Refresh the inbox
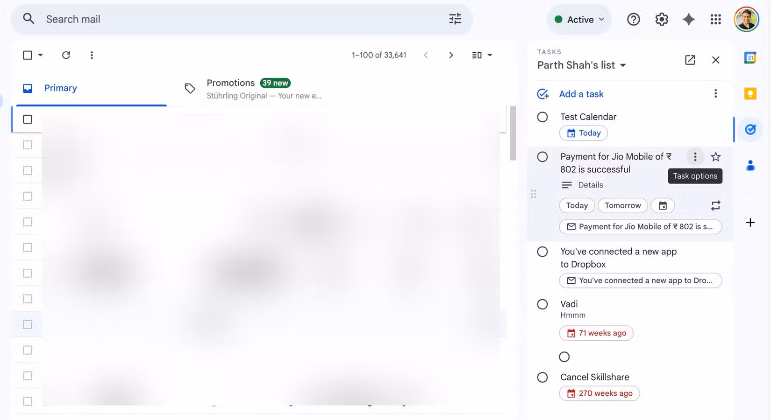Viewport: 771px width, 420px height. pyautogui.click(x=66, y=55)
